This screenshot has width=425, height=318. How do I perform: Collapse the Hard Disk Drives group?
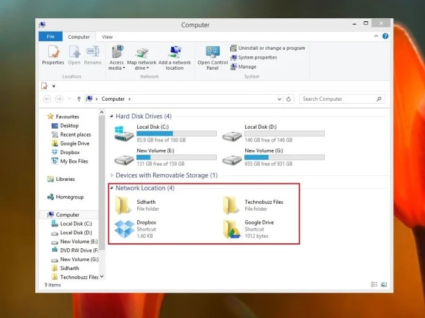111,116
